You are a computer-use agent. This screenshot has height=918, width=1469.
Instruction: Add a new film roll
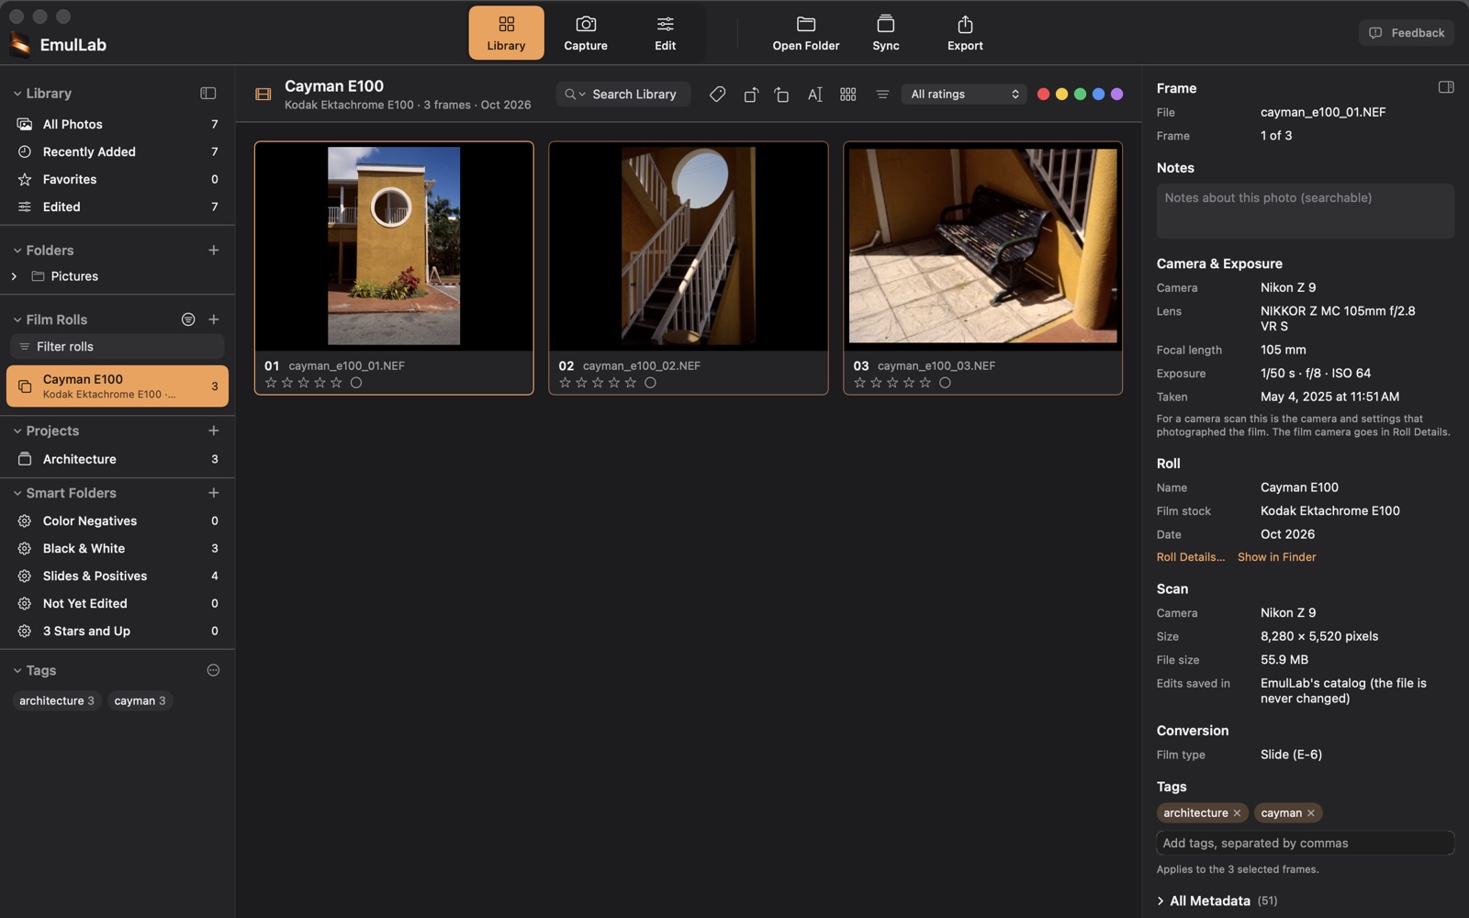coord(214,319)
